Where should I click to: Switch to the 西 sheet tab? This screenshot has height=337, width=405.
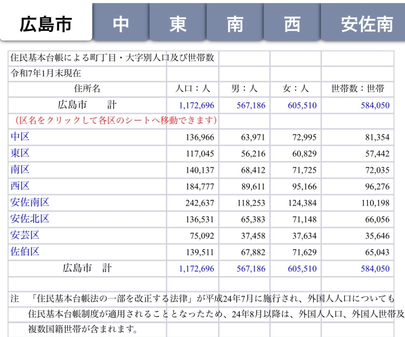(x=292, y=24)
